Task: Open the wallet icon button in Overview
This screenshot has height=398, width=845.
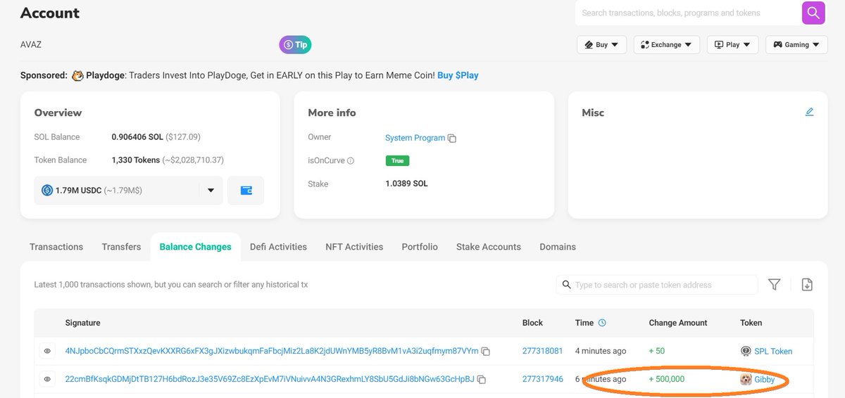Action: (x=246, y=191)
